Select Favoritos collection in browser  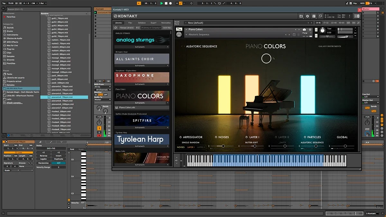click(11, 17)
